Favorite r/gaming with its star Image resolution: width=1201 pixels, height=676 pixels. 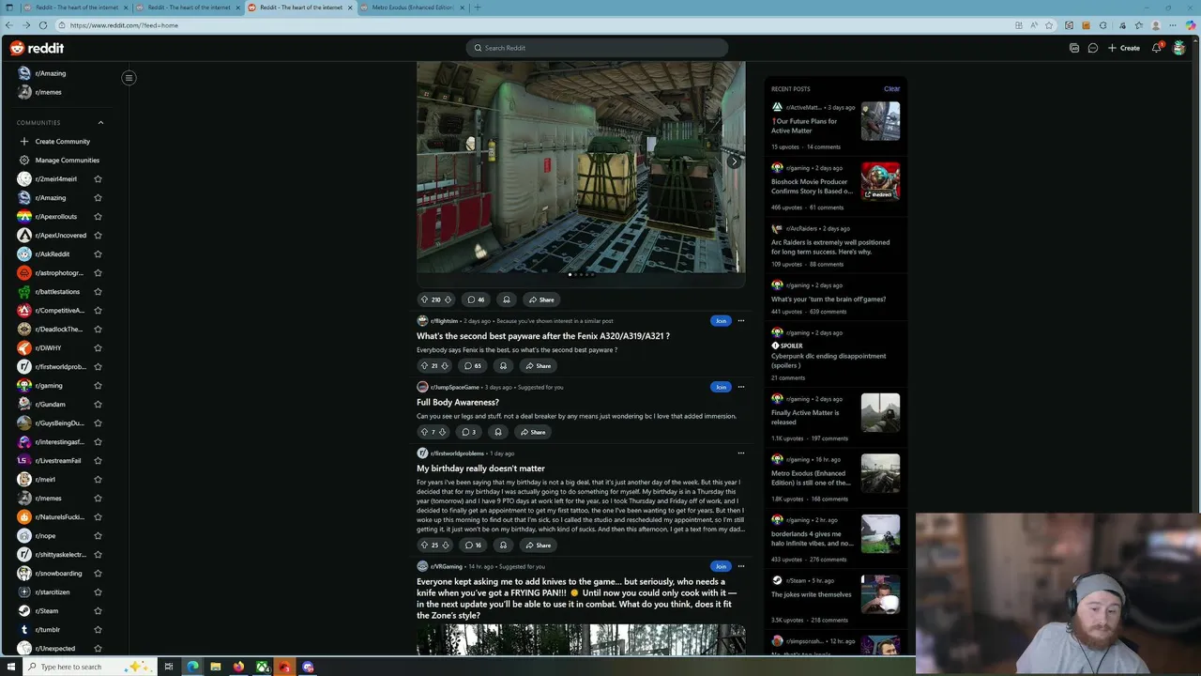point(98,386)
